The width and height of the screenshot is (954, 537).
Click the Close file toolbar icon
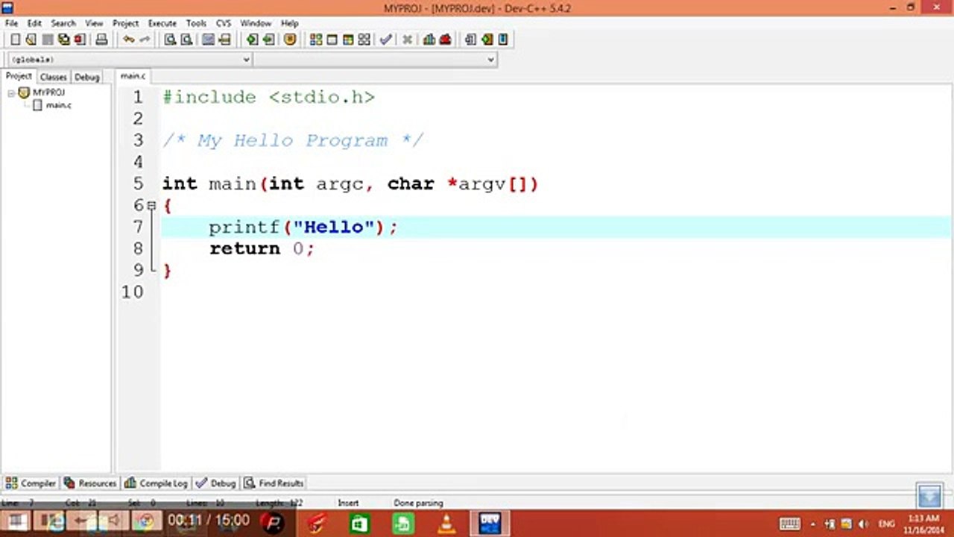click(79, 40)
